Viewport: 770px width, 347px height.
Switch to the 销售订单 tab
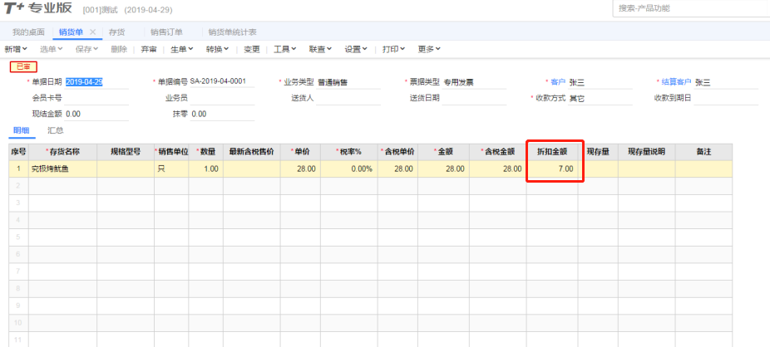pyautogui.click(x=165, y=32)
